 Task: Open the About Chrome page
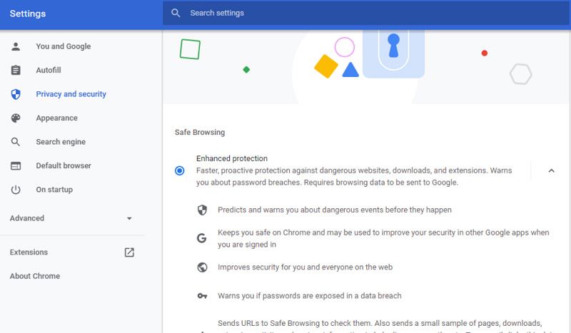[x=35, y=276]
